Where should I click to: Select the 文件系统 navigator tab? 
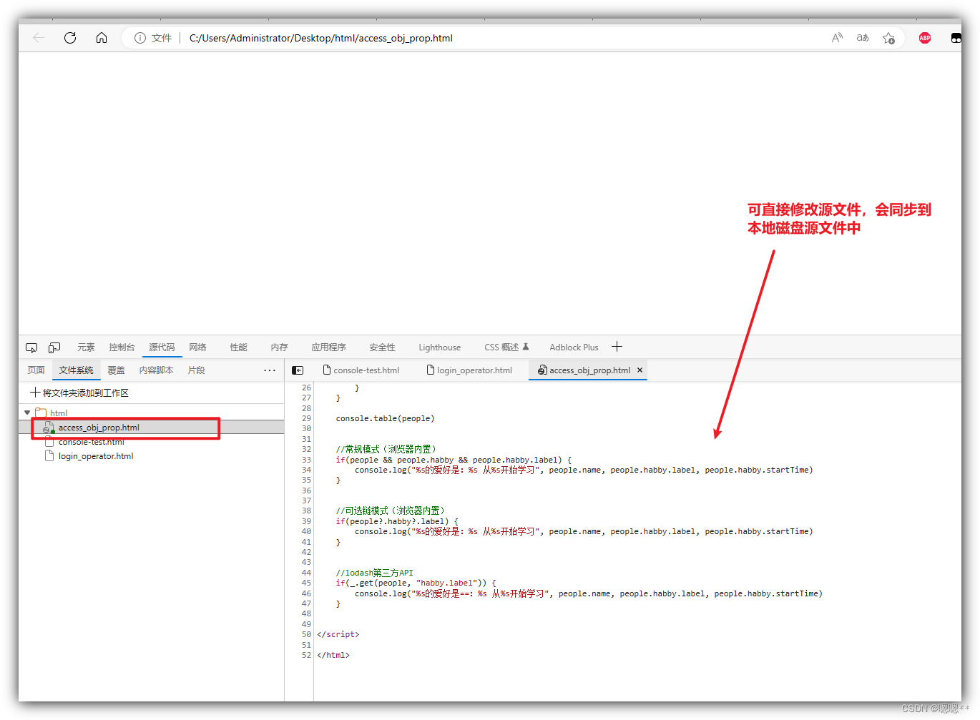tap(77, 370)
